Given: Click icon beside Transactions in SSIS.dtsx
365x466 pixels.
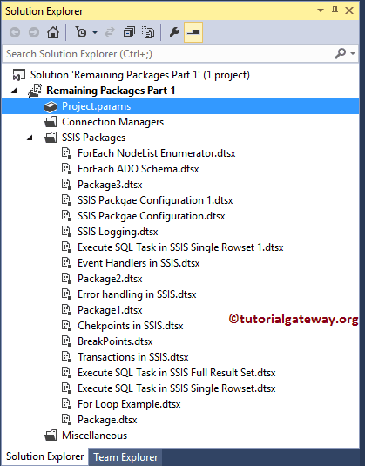Looking at the screenshot, I should click(x=66, y=357).
